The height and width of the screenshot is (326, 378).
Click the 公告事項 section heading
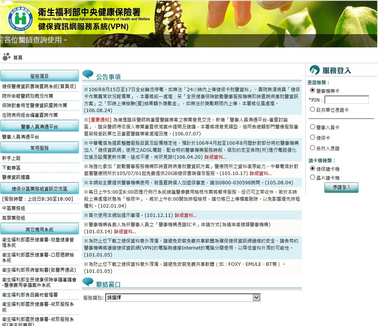tap(108, 77)
